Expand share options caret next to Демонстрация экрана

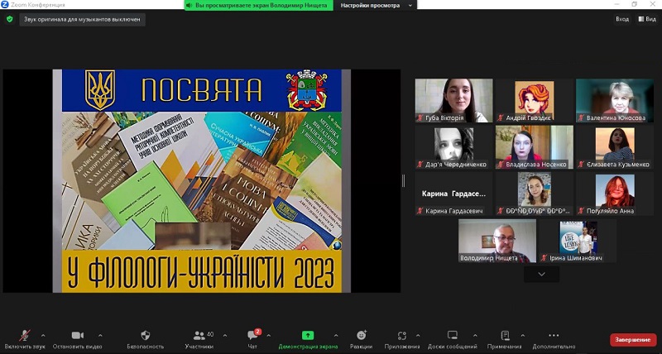click(x=336, y=336)
